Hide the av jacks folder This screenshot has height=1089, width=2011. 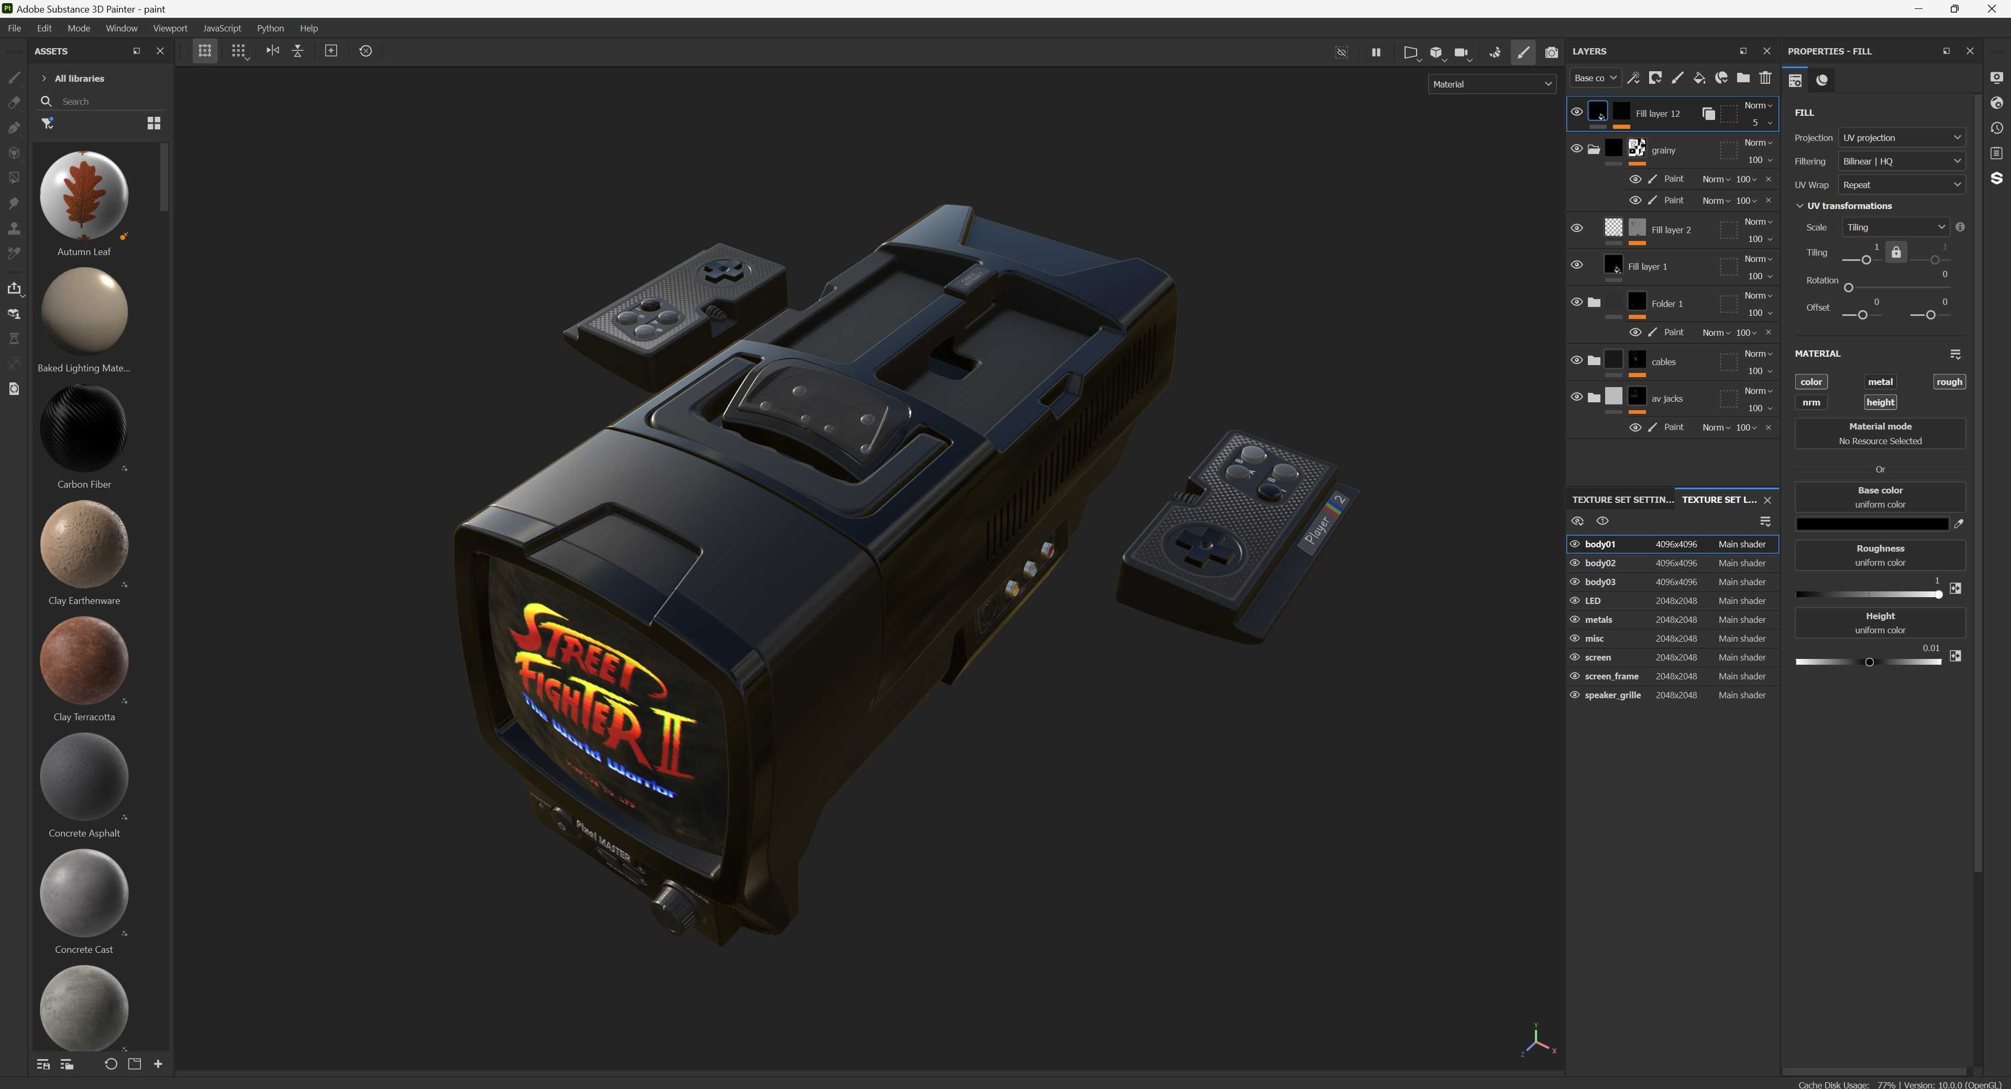tap(1577, 397)
